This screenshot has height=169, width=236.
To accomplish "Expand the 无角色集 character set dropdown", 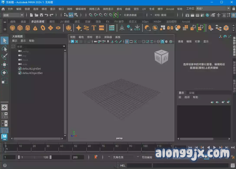I will pyautogui.click(x=123, y=157).
